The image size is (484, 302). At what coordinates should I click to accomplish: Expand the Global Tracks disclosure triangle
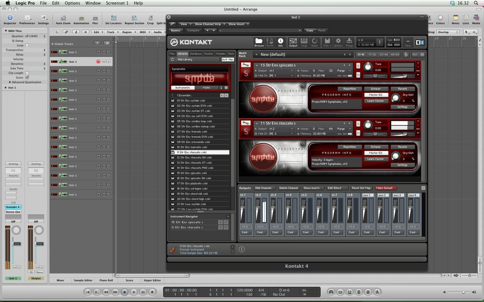tap(53, 44)
